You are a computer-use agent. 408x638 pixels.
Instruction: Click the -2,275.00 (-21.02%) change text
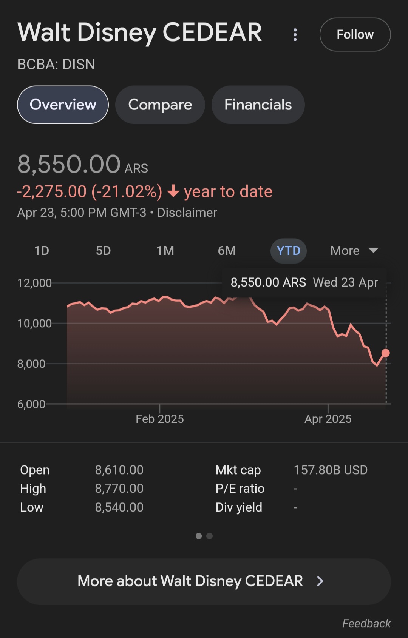(90, 192)
